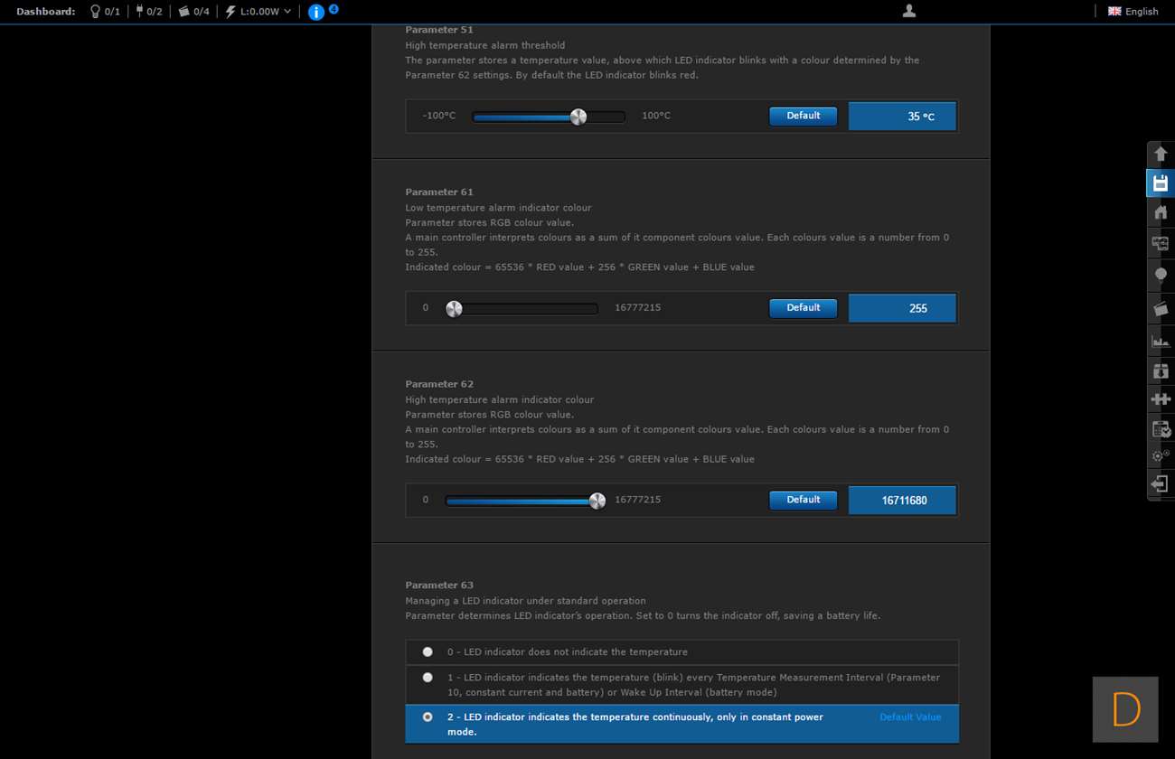Click the save floppy disk icon
The height and width of the screenshot is (759, 1175).
point(1161,183)
